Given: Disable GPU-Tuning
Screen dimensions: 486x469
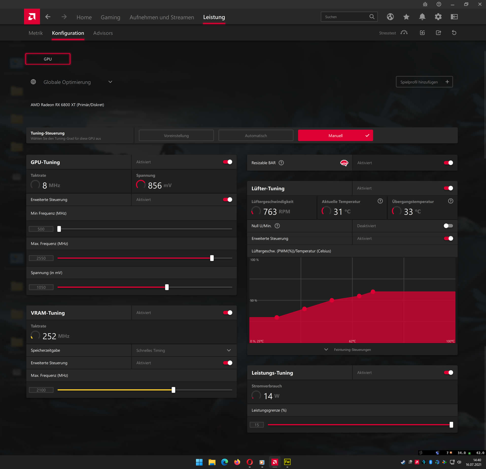Looking at the screenshot, I should [x=227, y=162].
